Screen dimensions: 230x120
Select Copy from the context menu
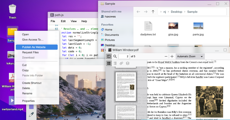tap(25, 70)
